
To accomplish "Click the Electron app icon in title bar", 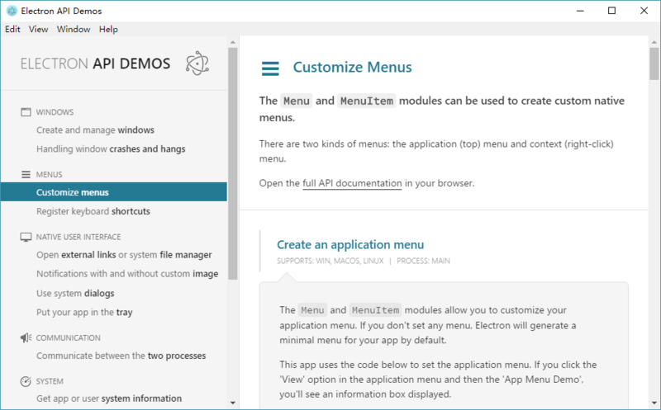I will [x=12, y=11].
